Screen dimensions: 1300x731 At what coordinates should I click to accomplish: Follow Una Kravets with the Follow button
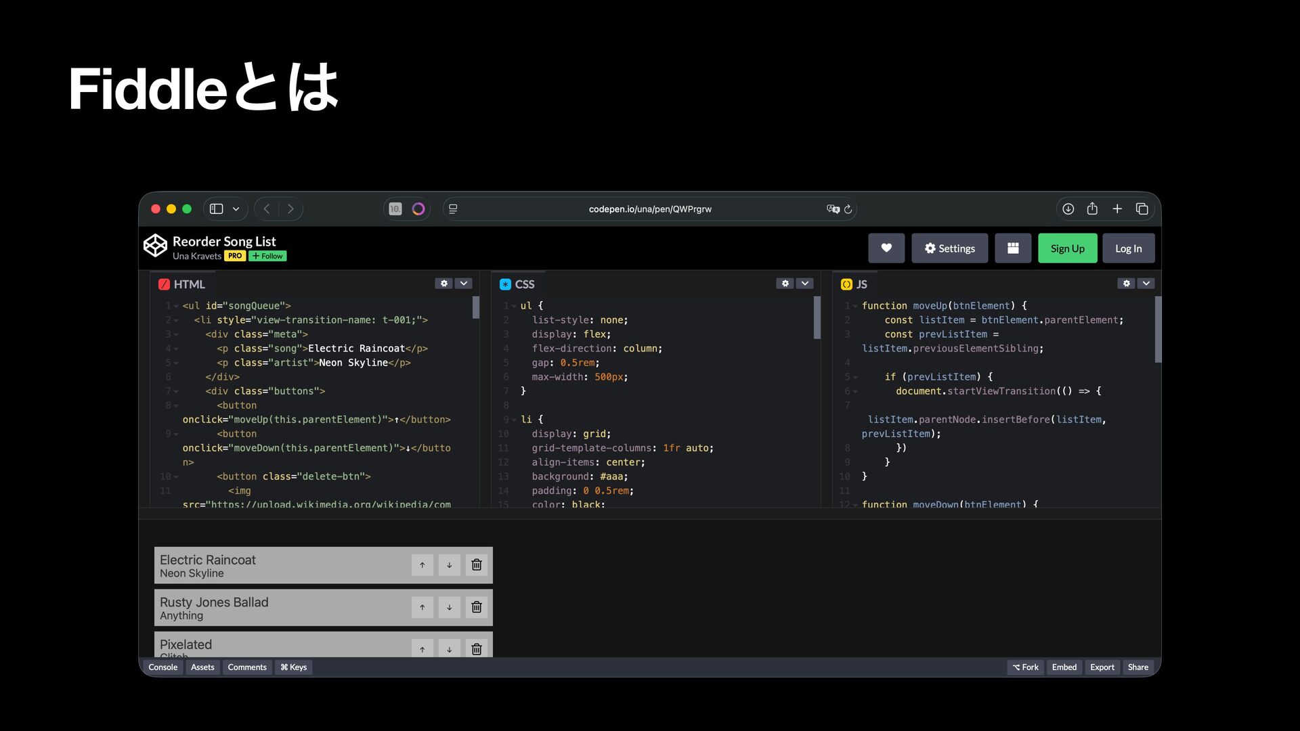click(267, 256)
